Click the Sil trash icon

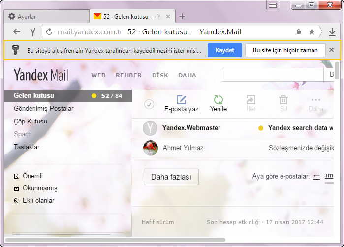(283, 100)
